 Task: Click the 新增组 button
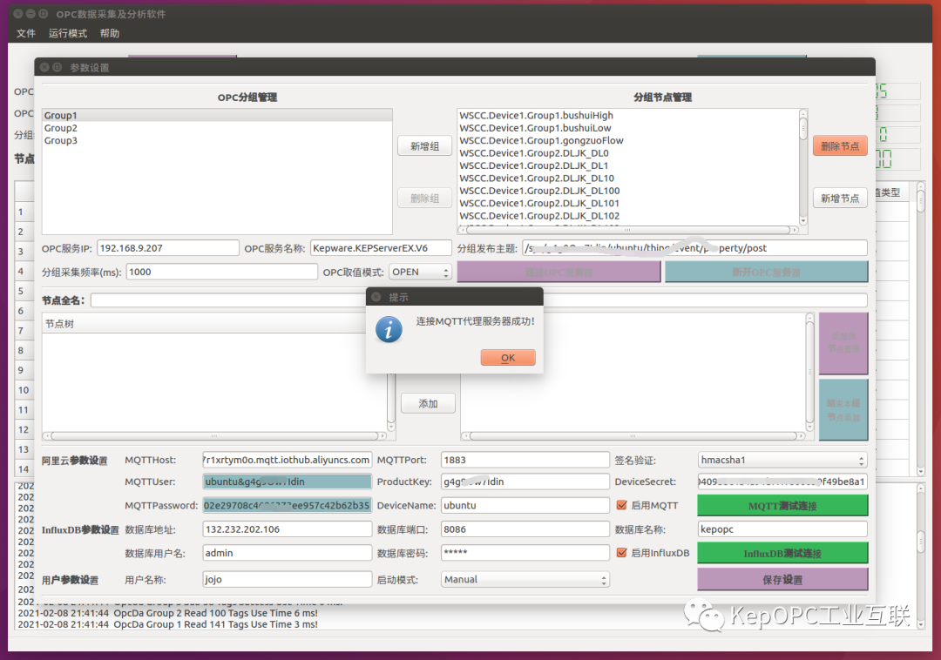tap(424, 146)
